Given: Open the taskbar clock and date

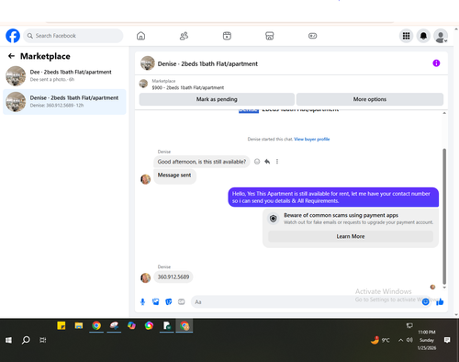Looking at the screenshot, I should click(427, 340).
